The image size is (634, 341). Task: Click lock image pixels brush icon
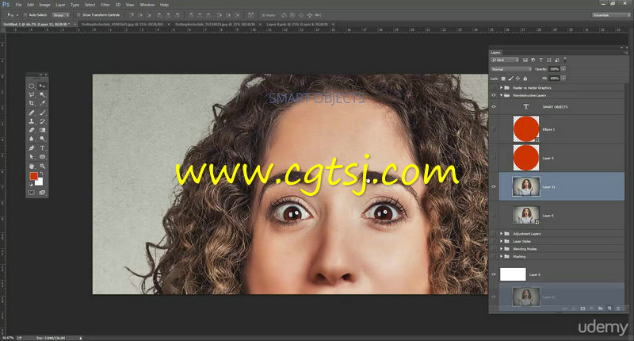(x=510, y=79)
